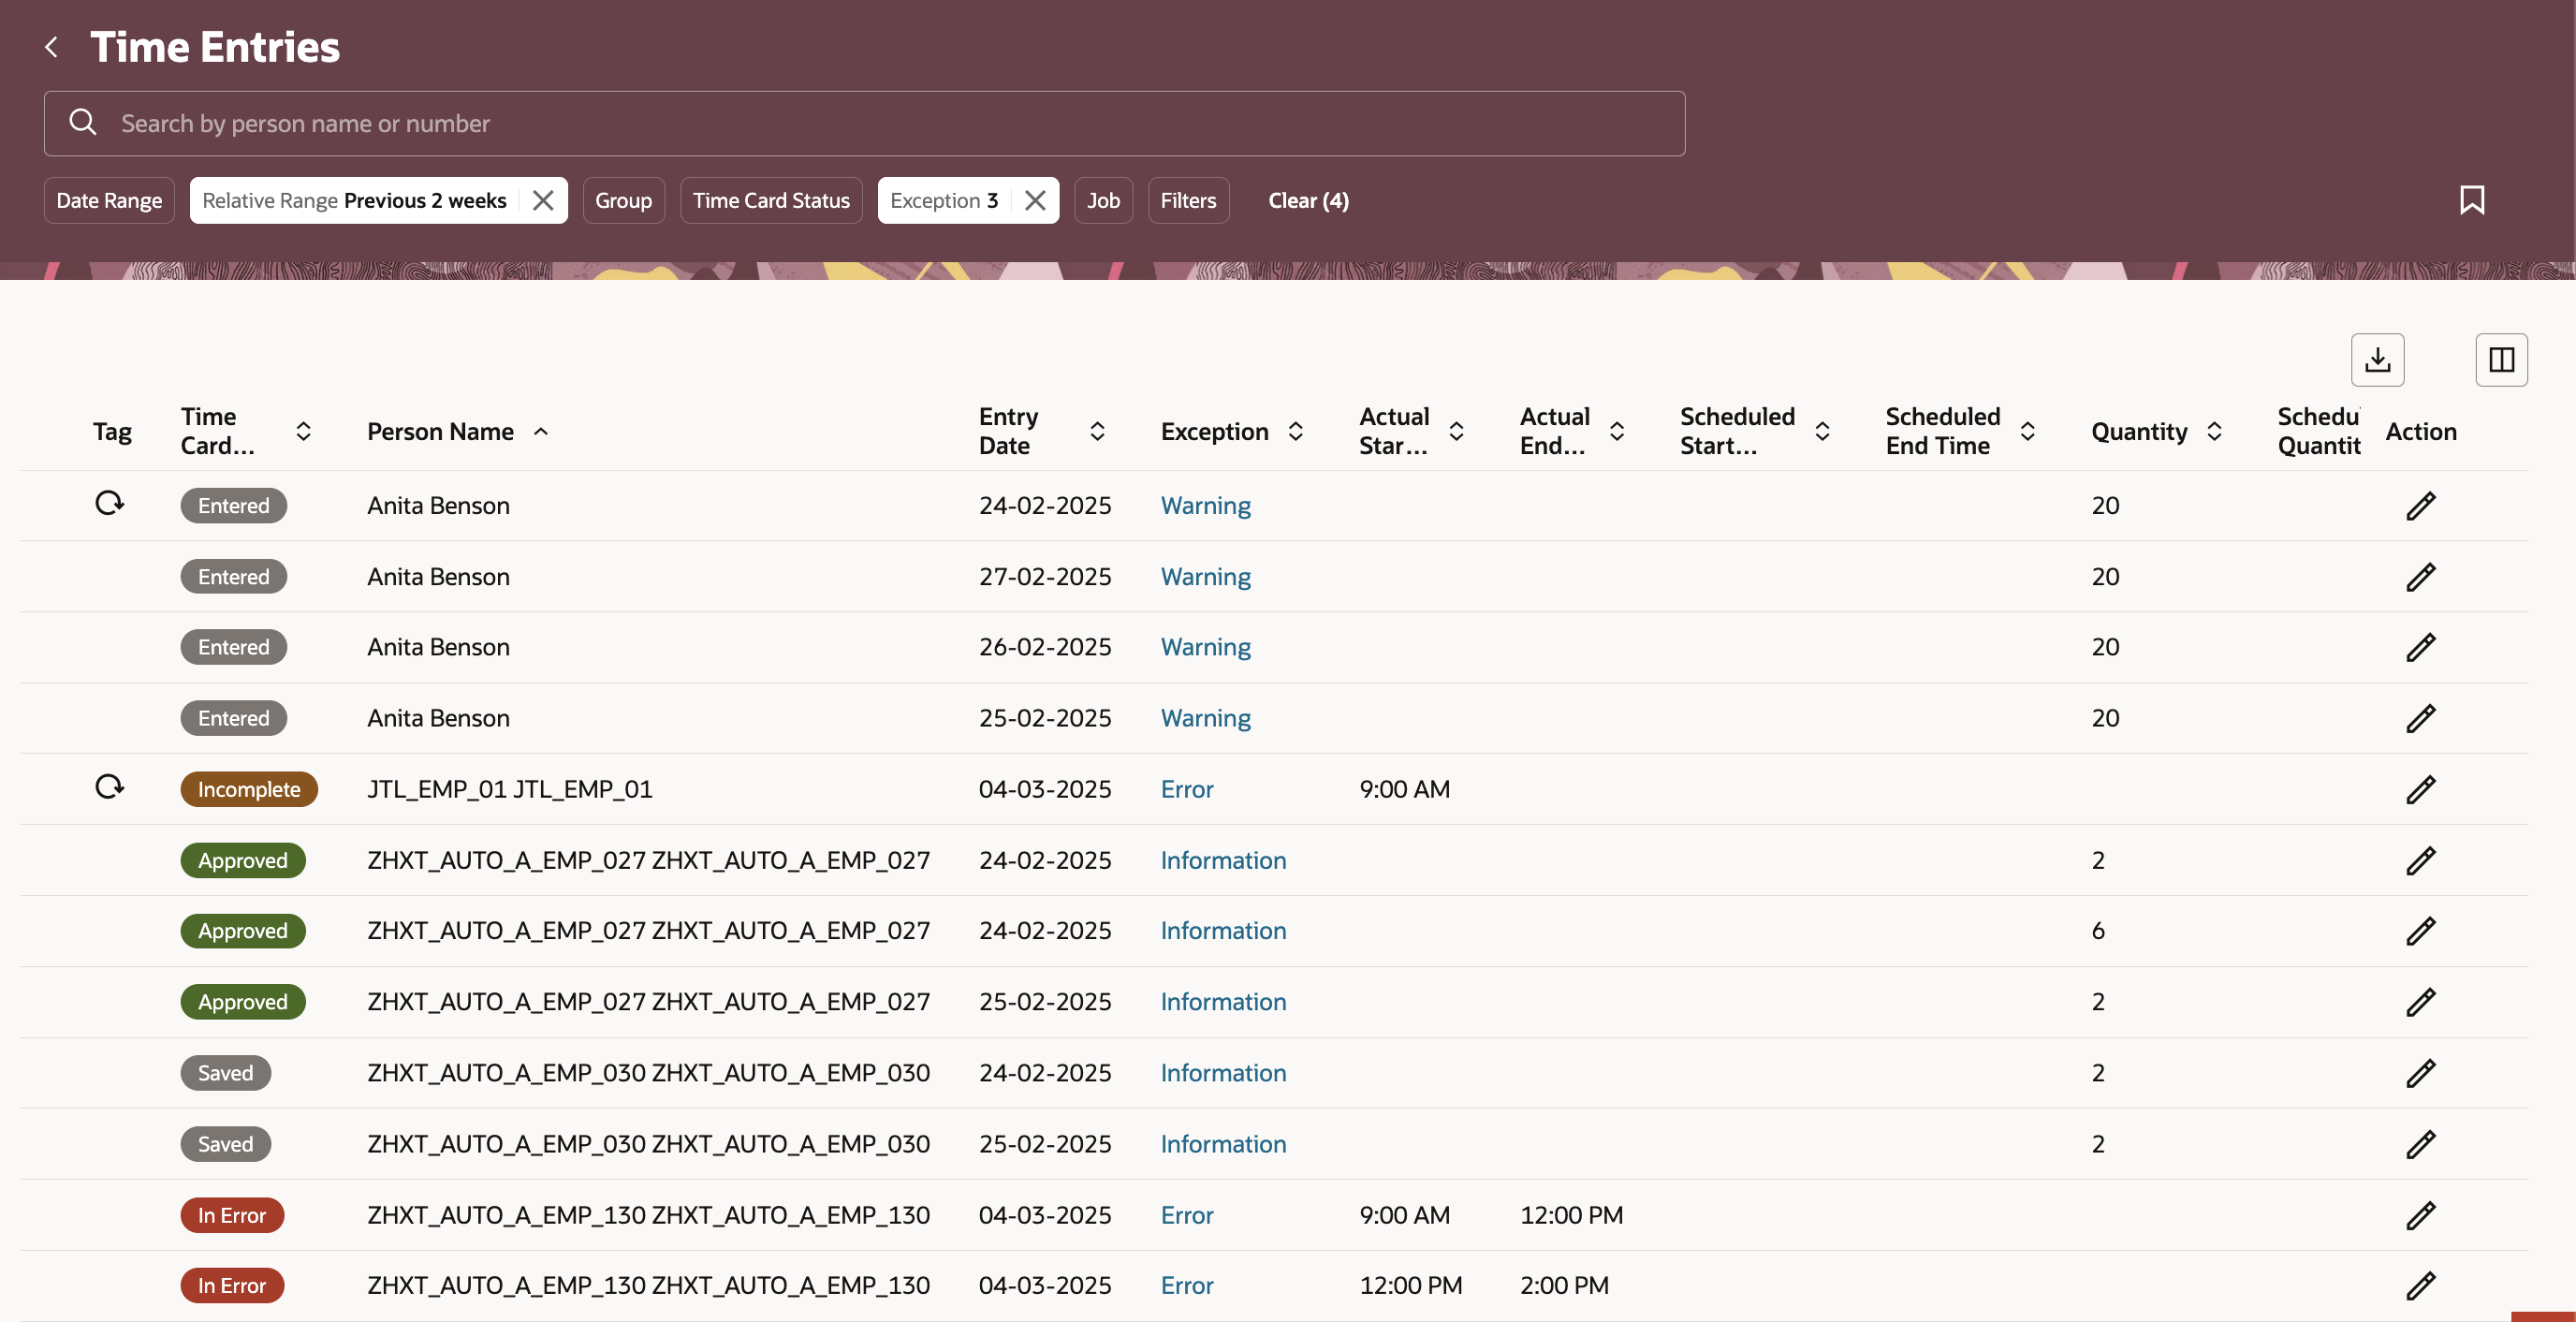Screen dimensions: 2576x1322
Task: Click the refresh tag on Anita Benson 24-02-2025
Action: (x=110, y=502)
